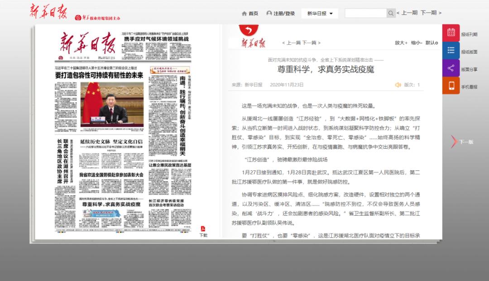Open 注册/登录 user icon
Screen dimensions: 489x281
(x=269, y=13)
